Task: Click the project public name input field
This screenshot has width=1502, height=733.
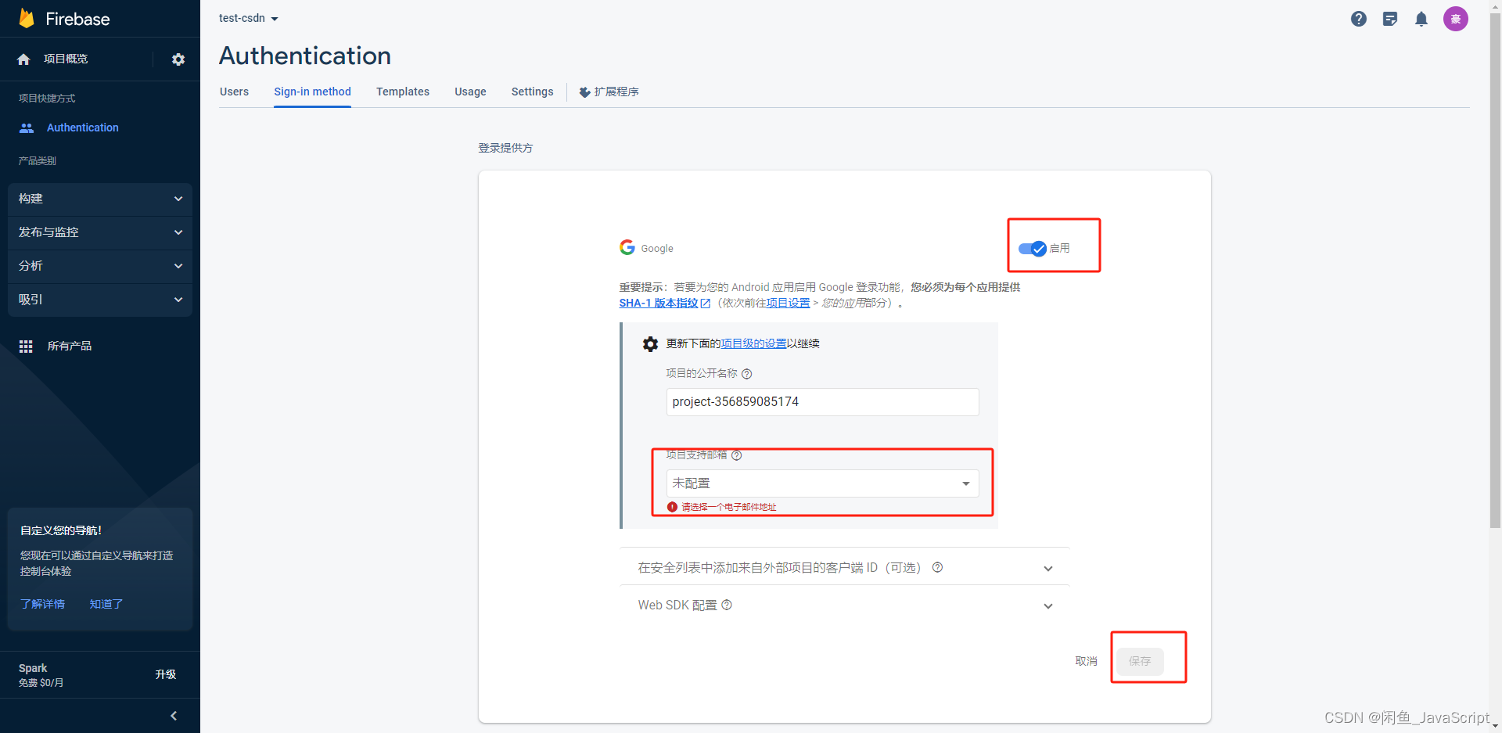Action: point(822,402)
